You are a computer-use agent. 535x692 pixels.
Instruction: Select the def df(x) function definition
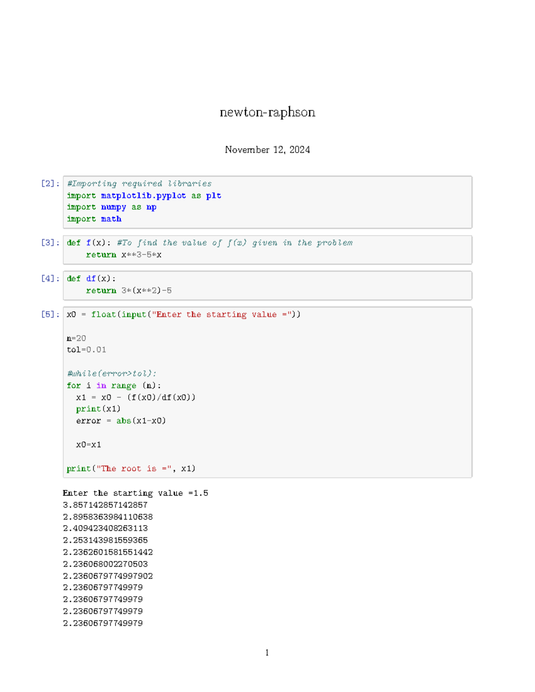(91, 278)
